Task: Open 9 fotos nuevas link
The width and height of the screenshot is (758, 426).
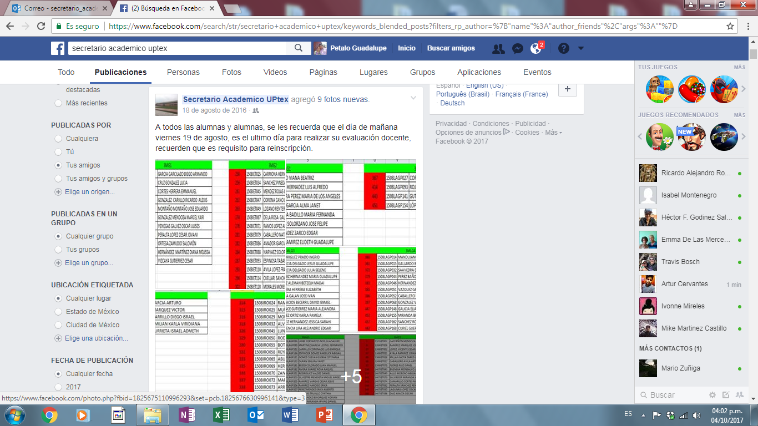Action: (343, 99)
